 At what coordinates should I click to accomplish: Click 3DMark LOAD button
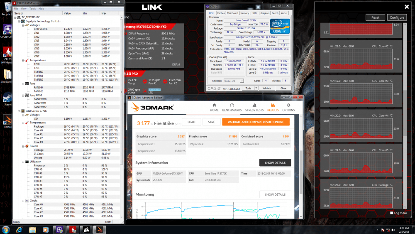pyautogui.click(x=191, y=122)
